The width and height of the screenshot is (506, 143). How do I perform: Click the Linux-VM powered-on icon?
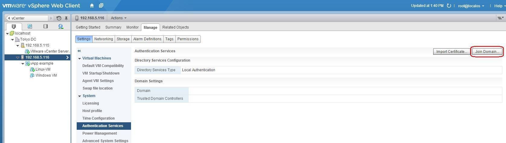coord(33,69)
